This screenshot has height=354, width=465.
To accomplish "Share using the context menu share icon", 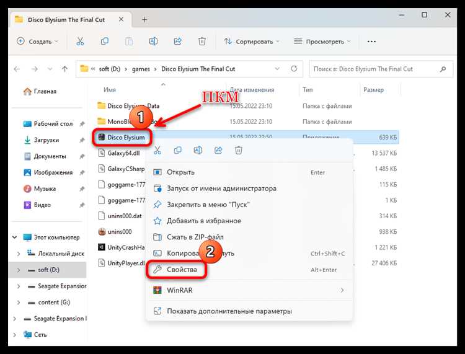I will tap(218, 150).
